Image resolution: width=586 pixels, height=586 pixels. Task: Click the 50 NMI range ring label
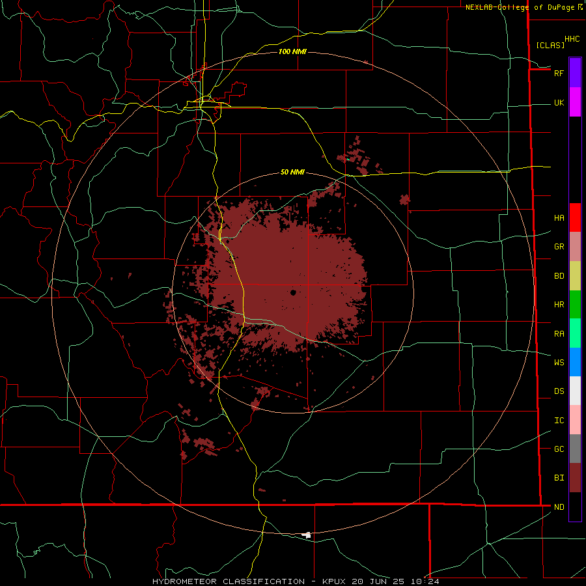tap(292, 172)
